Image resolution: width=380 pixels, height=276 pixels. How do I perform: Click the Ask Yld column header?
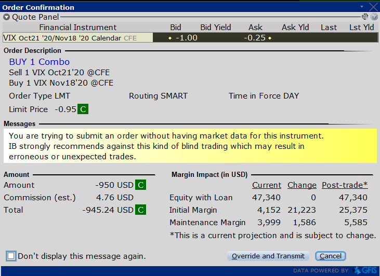pyautogui.click(x=295, y=27)
